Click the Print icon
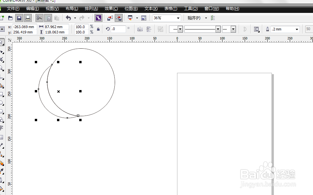The image size is (313, 195). (28, 18)
